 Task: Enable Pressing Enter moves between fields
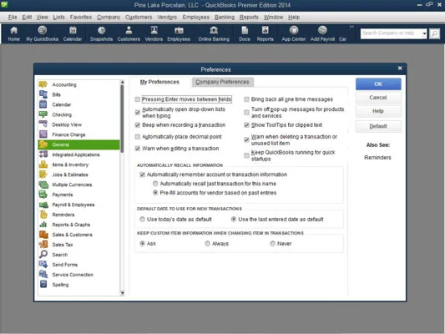point(138,99)
